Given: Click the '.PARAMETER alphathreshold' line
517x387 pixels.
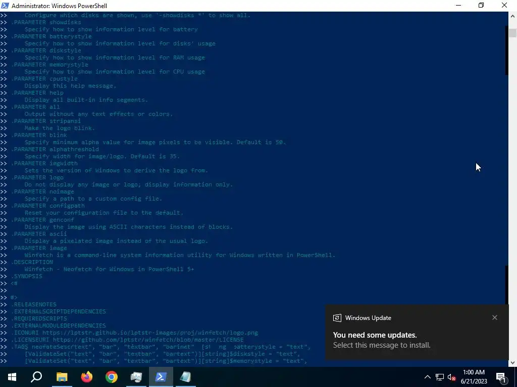Looking at the screenshot, I should click(x=55, y=149).
